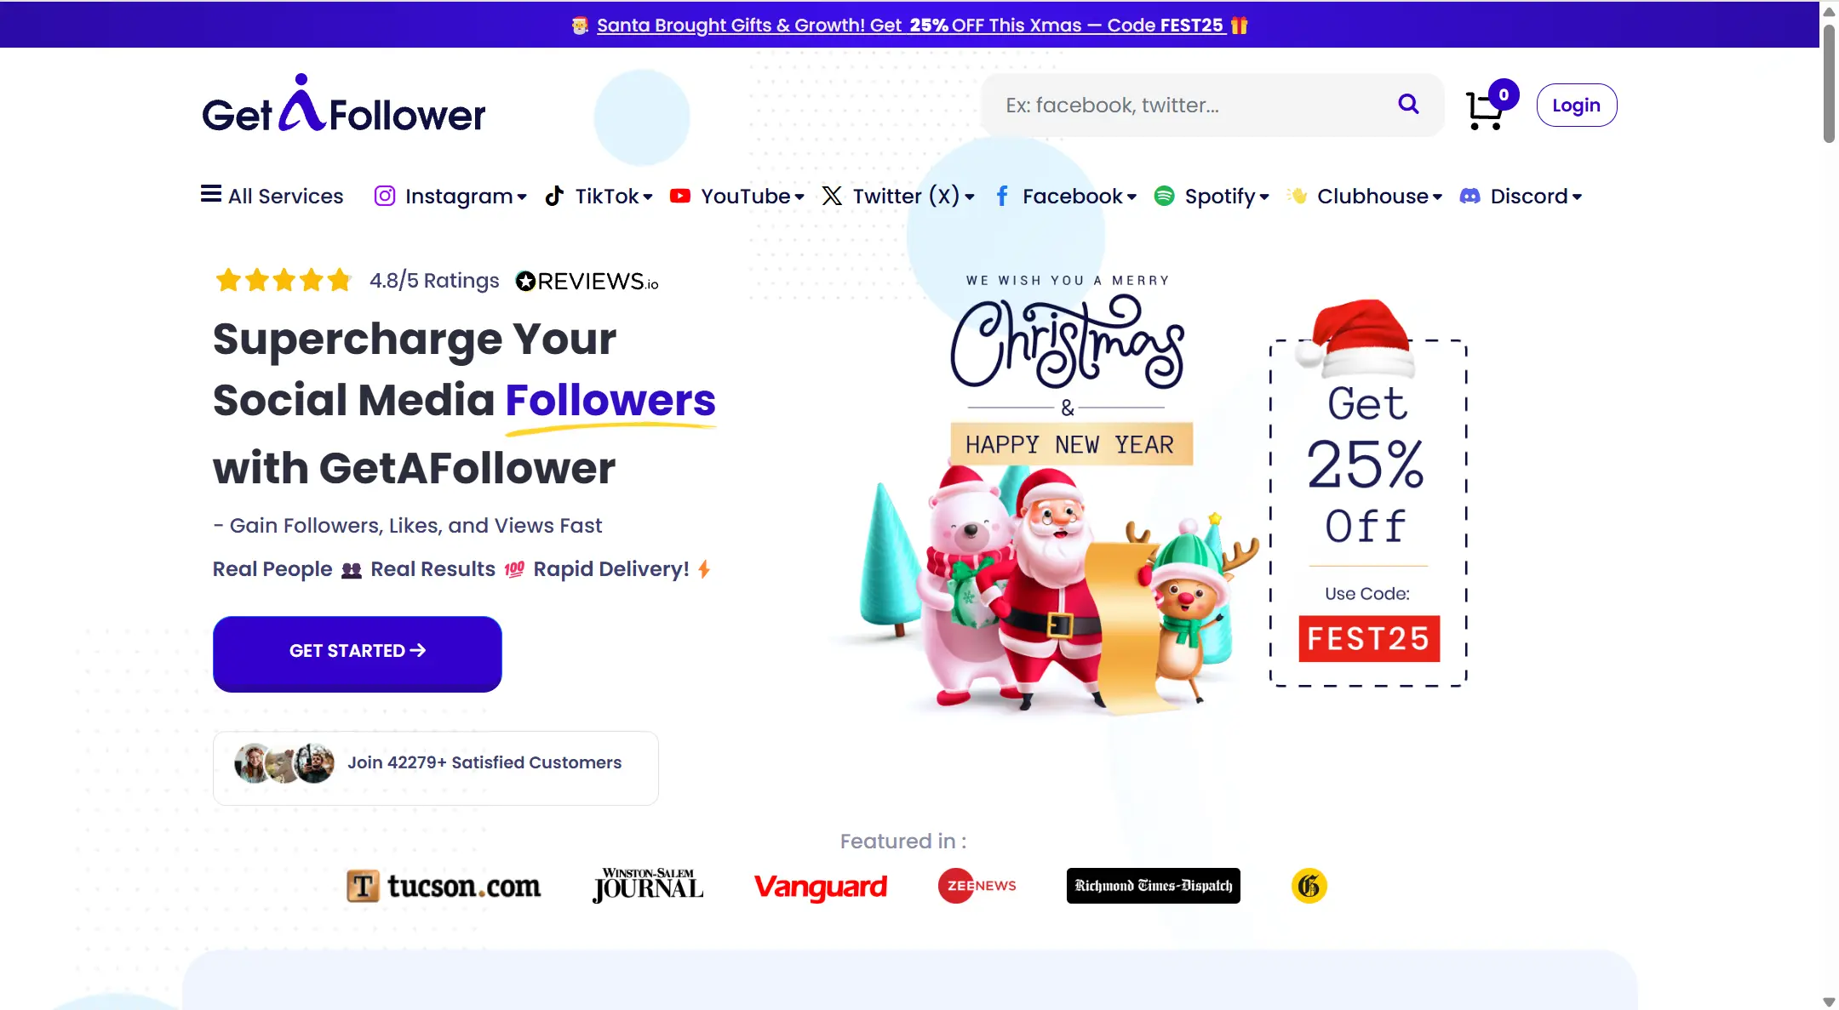Viewport: 1839px width, 1010px height.
Task: Open the Facebook services menu
Action: click(1066, 197)
